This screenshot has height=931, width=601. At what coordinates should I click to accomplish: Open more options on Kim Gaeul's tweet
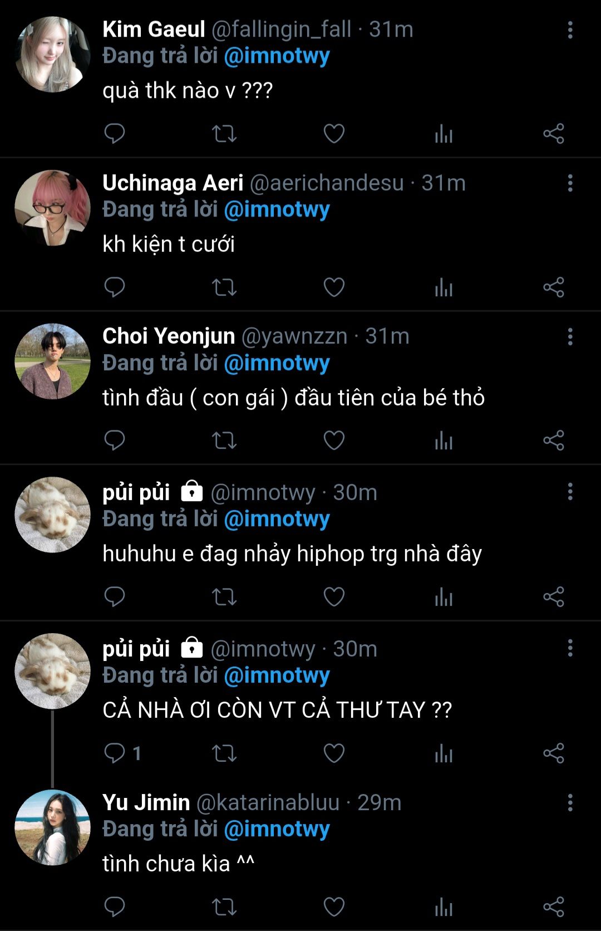570,30
